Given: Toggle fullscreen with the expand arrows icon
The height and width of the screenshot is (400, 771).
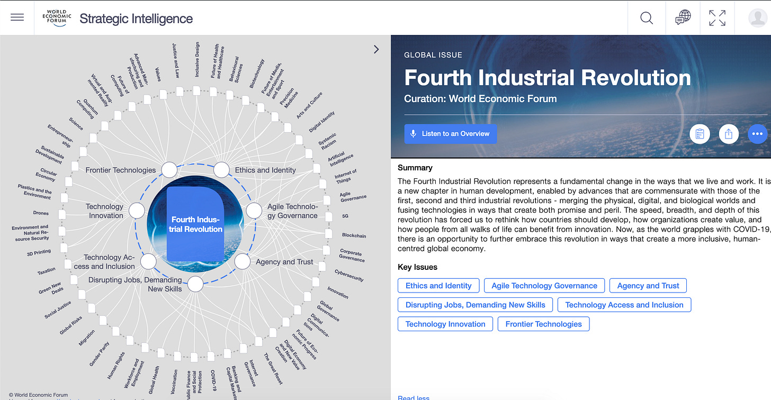Looking at the screenshot, I should [x=717, y=18].
